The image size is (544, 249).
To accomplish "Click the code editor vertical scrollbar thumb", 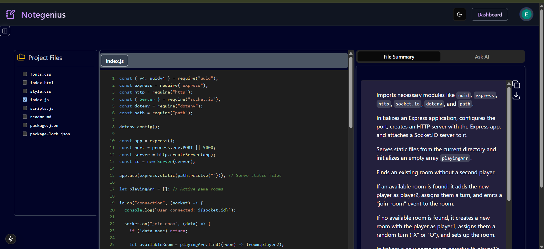I will [x=351, y=92].
